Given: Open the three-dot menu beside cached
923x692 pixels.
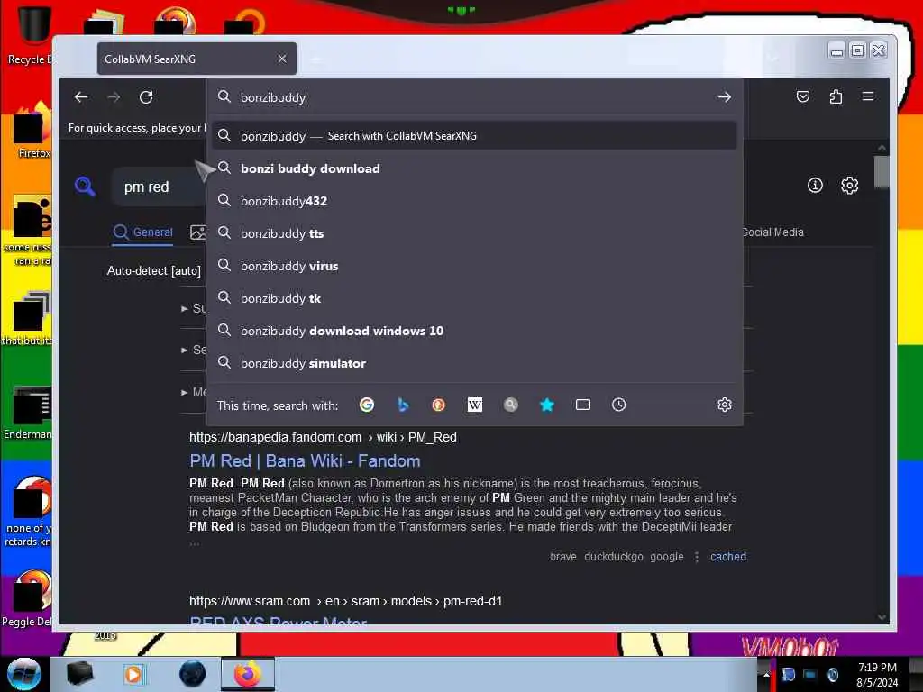Looking at the screenshot, I should click(x=697, y=557).
